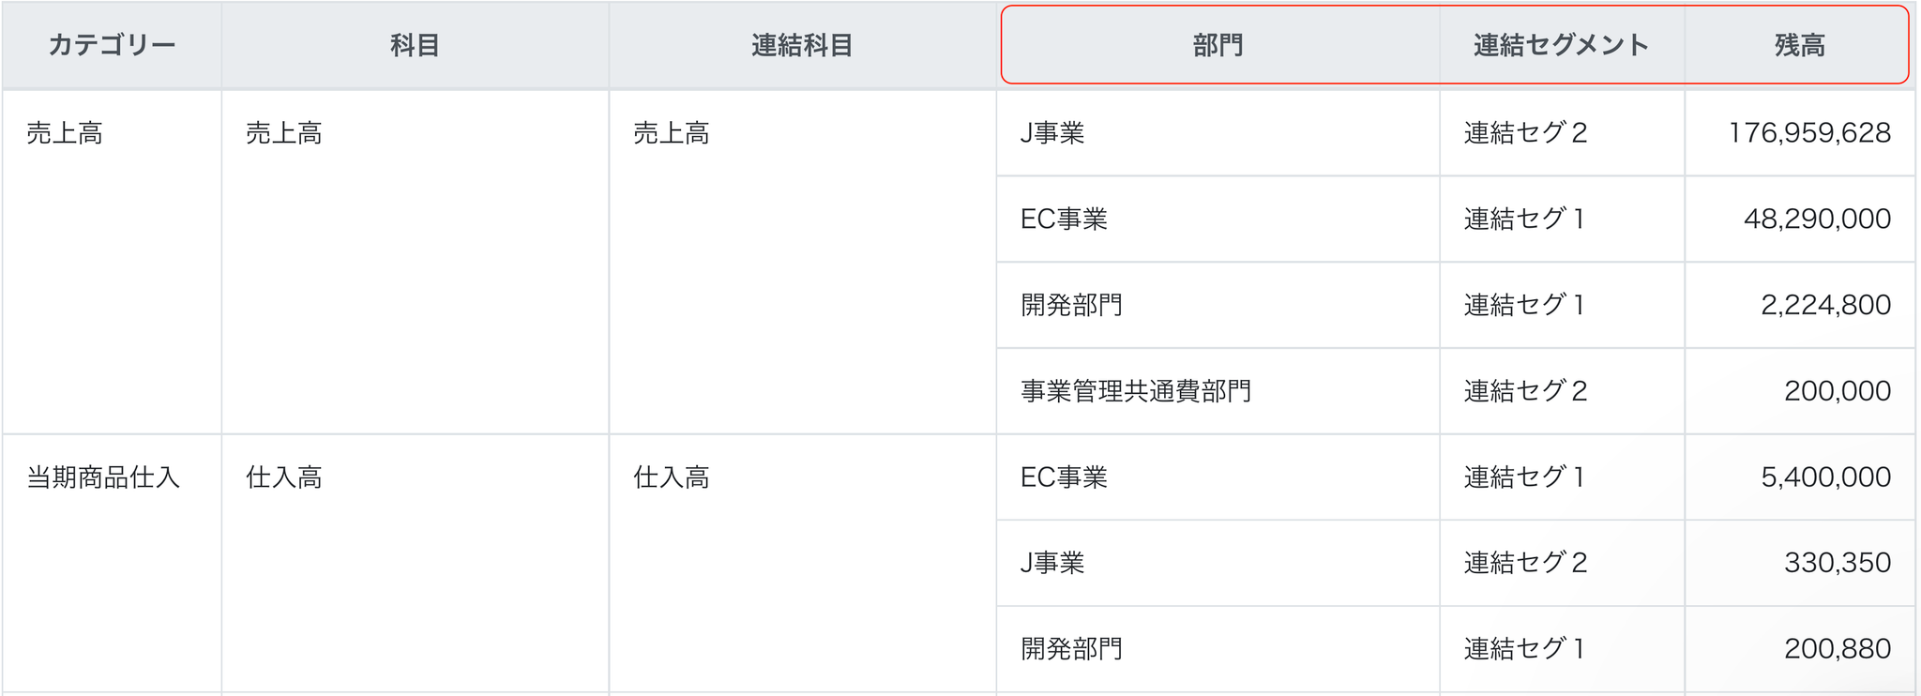Click 仕入高 in the 科目 column
The height and width of the screenshot is (696, 1921).
(284, 477)
